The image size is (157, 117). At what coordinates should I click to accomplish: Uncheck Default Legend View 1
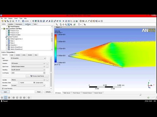(x=7, y=39)
